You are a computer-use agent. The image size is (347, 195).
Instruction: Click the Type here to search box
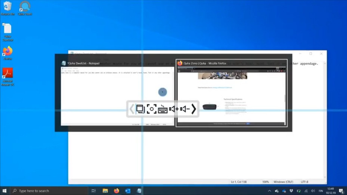pyautogui.click(x=49, y=191)
